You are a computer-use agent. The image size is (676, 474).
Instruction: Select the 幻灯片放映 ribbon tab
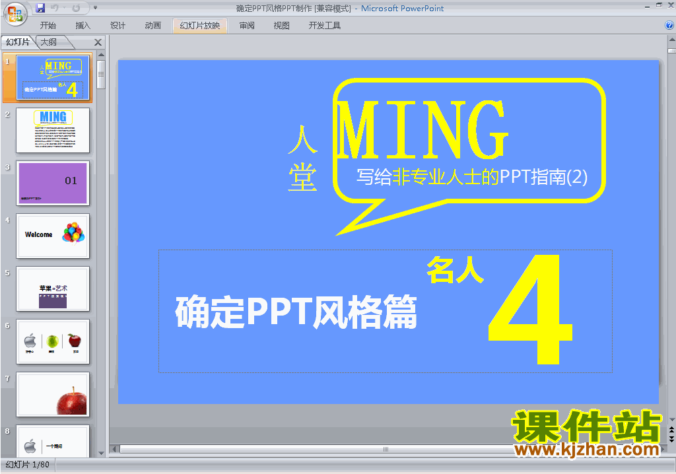[x=199, y=26]
